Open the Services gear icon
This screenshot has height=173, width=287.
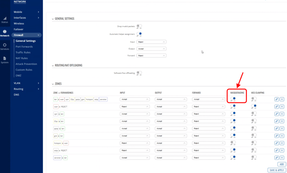(5, 47)
